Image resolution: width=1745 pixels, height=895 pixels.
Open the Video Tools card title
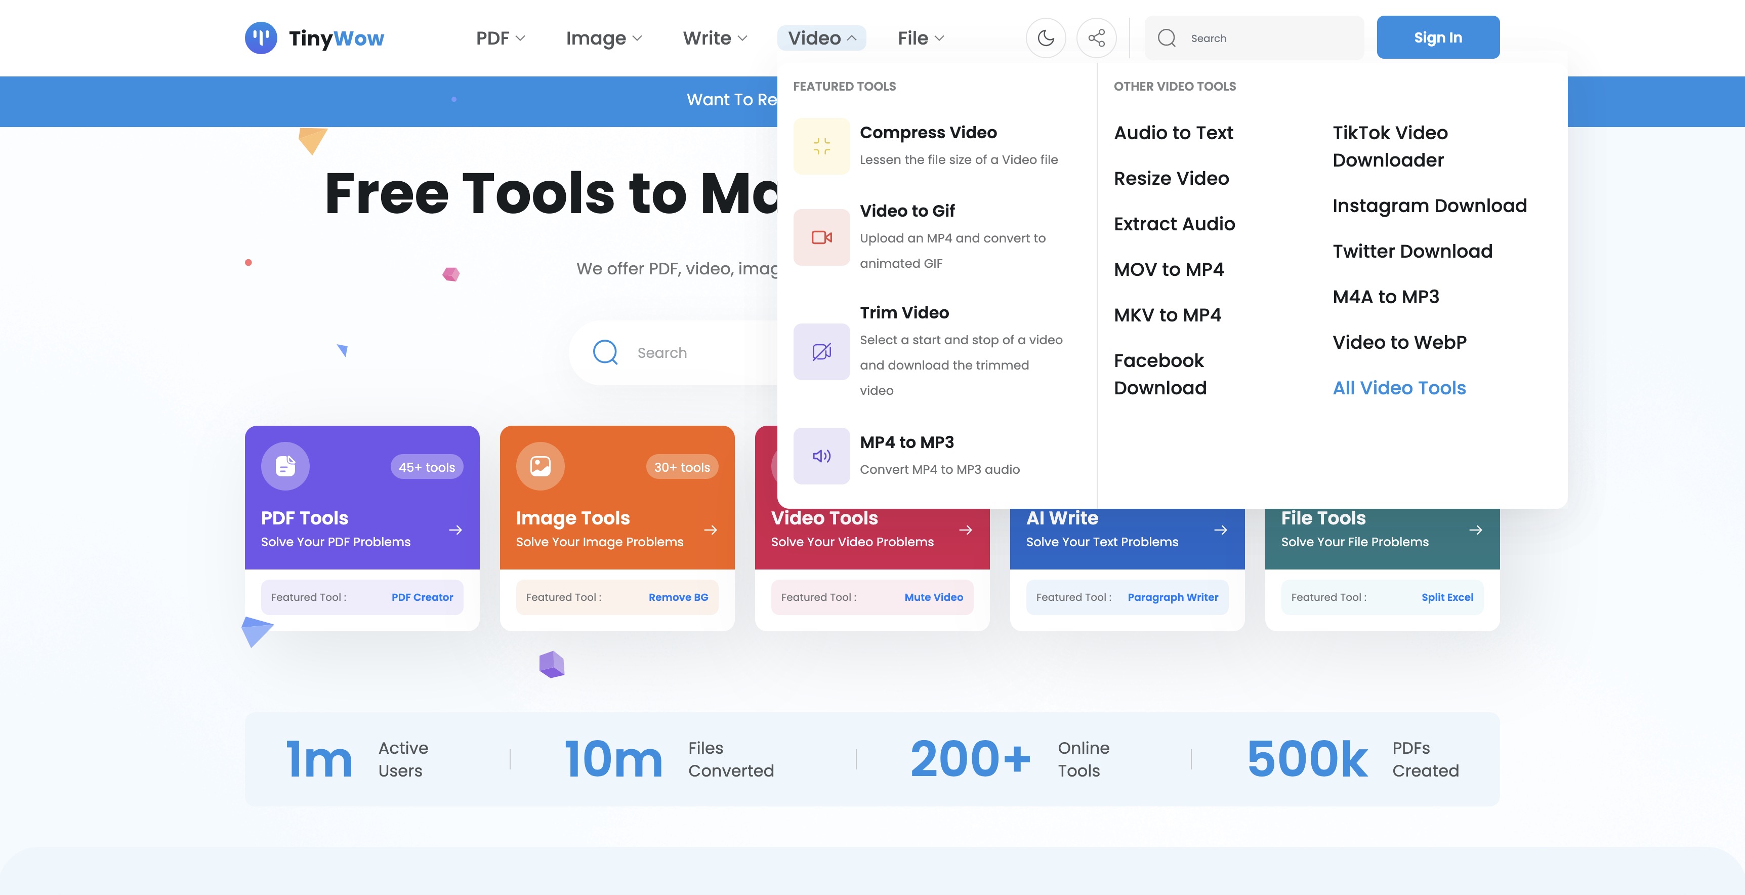pos(824,518)
